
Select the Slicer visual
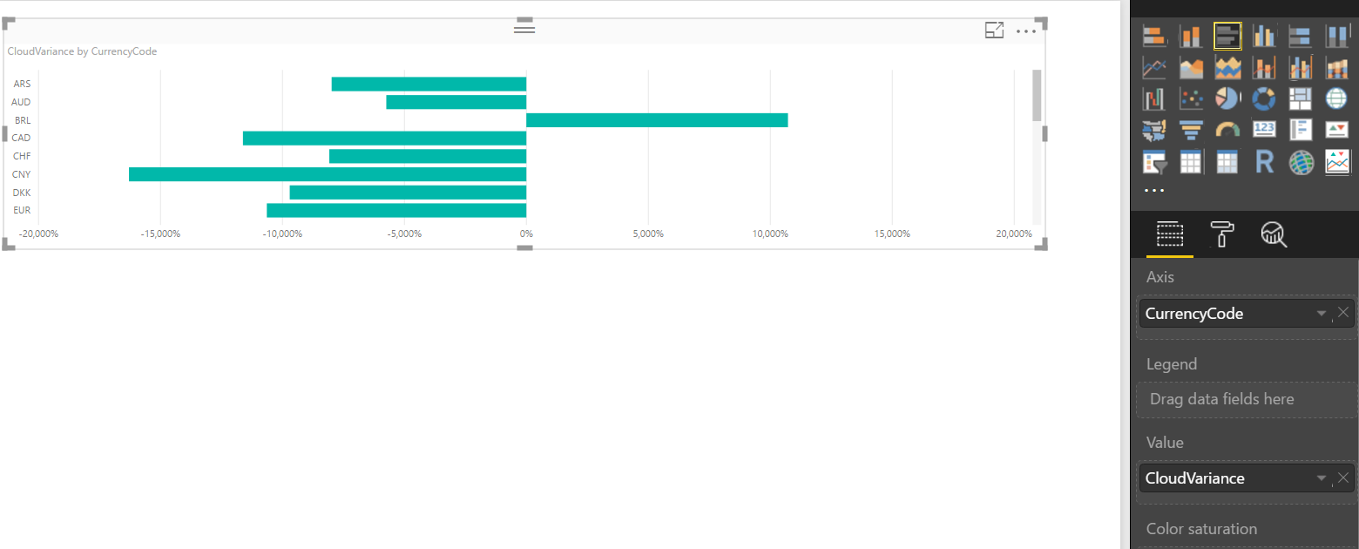[x=1154, y=162]
